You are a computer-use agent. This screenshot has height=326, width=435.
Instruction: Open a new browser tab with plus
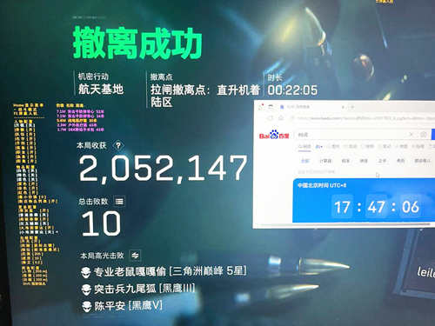(x=352, y=107)
